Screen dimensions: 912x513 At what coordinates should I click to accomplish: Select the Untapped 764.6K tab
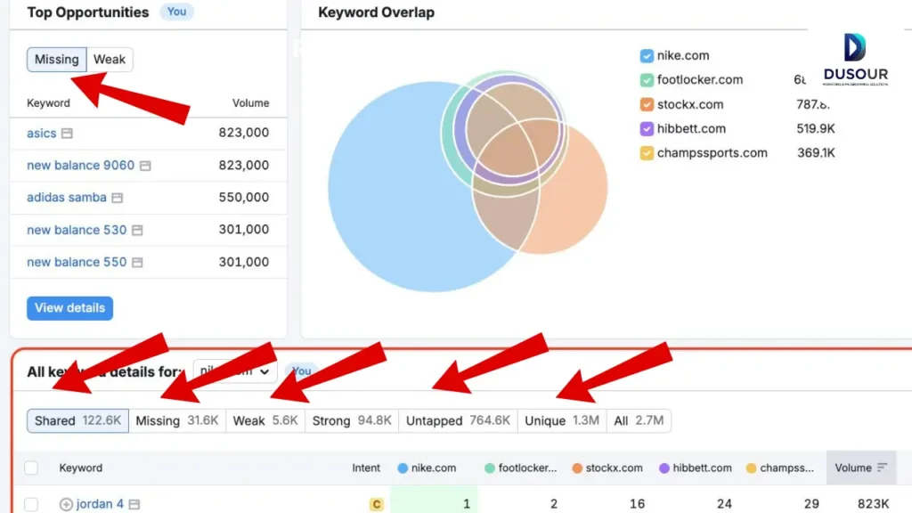[x=458, y=420]
